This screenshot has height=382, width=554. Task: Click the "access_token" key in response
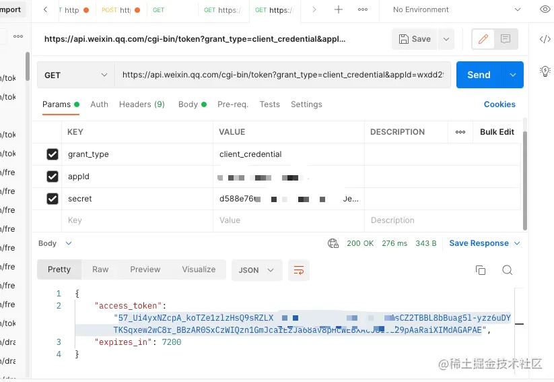point(128,306)
